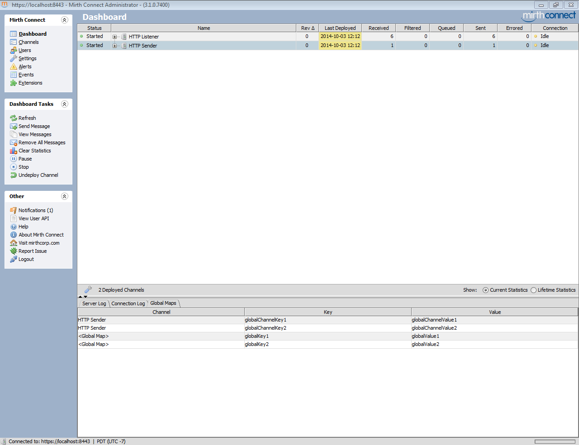Select the globalKey1 cell
The height and width of the screenshot is (445, 579).
tap(328, 336)
